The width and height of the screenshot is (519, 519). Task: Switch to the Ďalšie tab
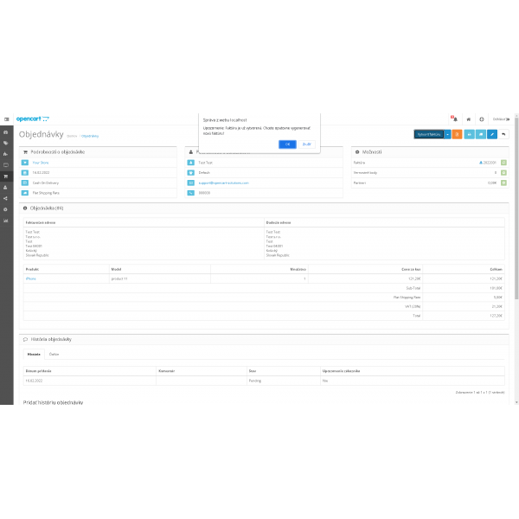pos(54,354)
